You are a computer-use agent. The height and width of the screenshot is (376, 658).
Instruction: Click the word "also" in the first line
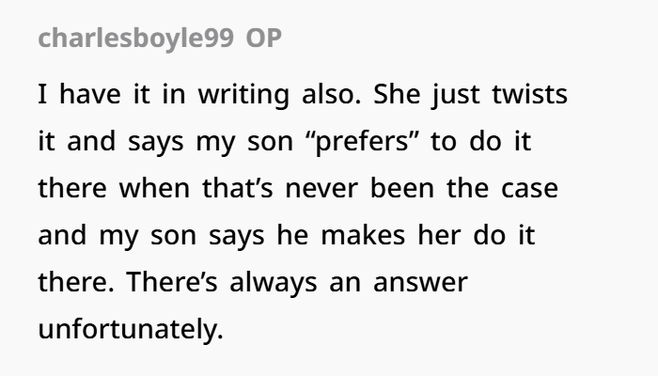point(331,94)
